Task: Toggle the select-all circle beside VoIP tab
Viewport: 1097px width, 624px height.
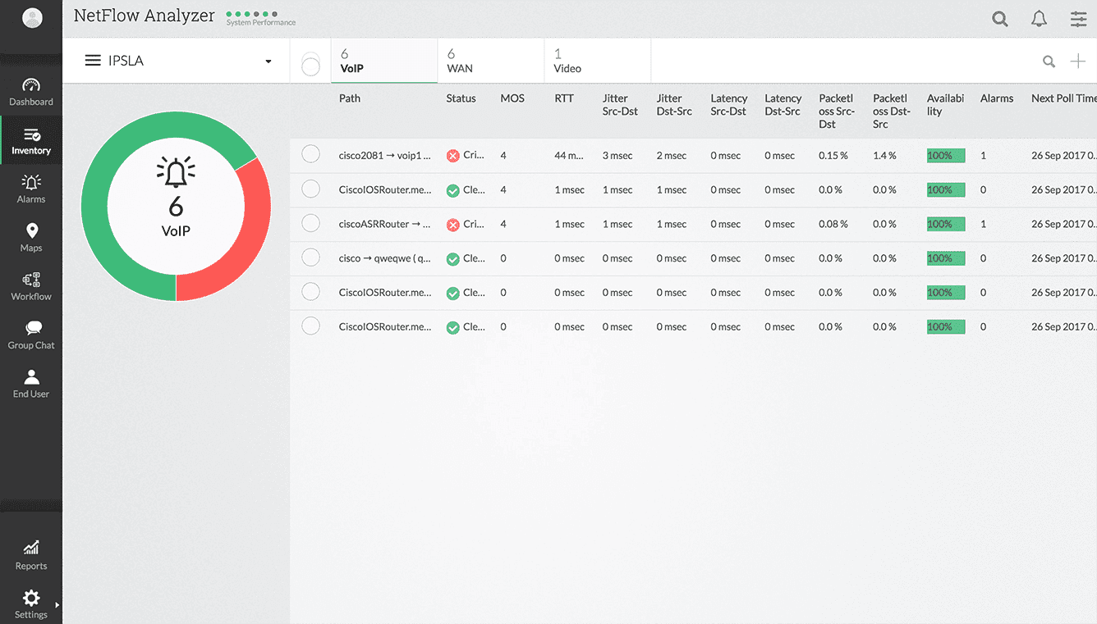Action: [310, 64]
